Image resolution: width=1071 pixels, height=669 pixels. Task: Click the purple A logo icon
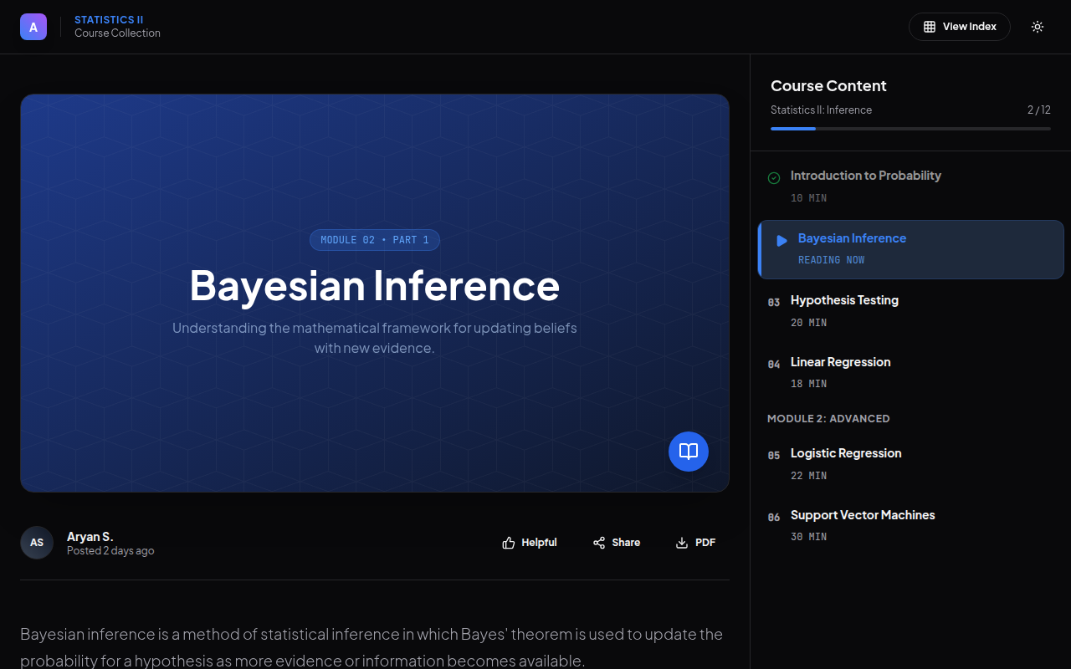[33, 27]
